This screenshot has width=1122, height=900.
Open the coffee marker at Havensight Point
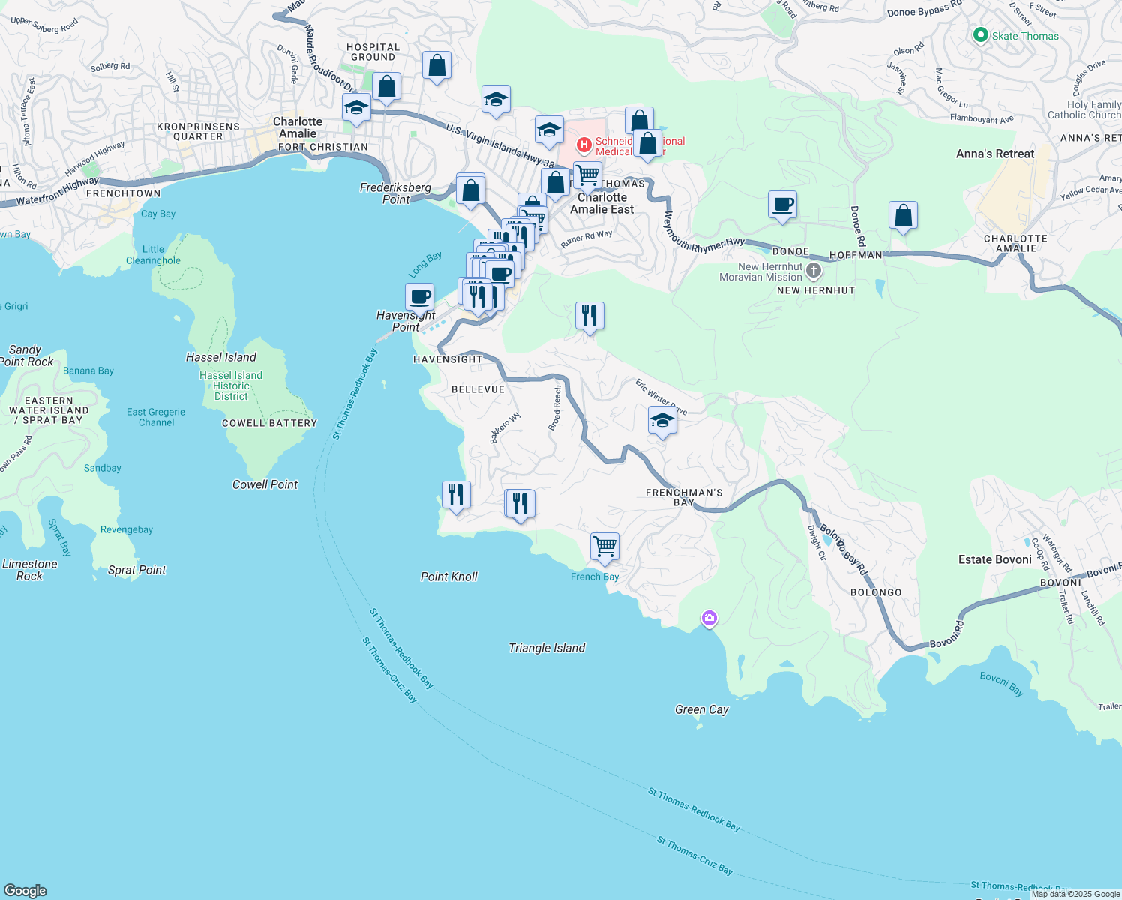click(420, 296)
